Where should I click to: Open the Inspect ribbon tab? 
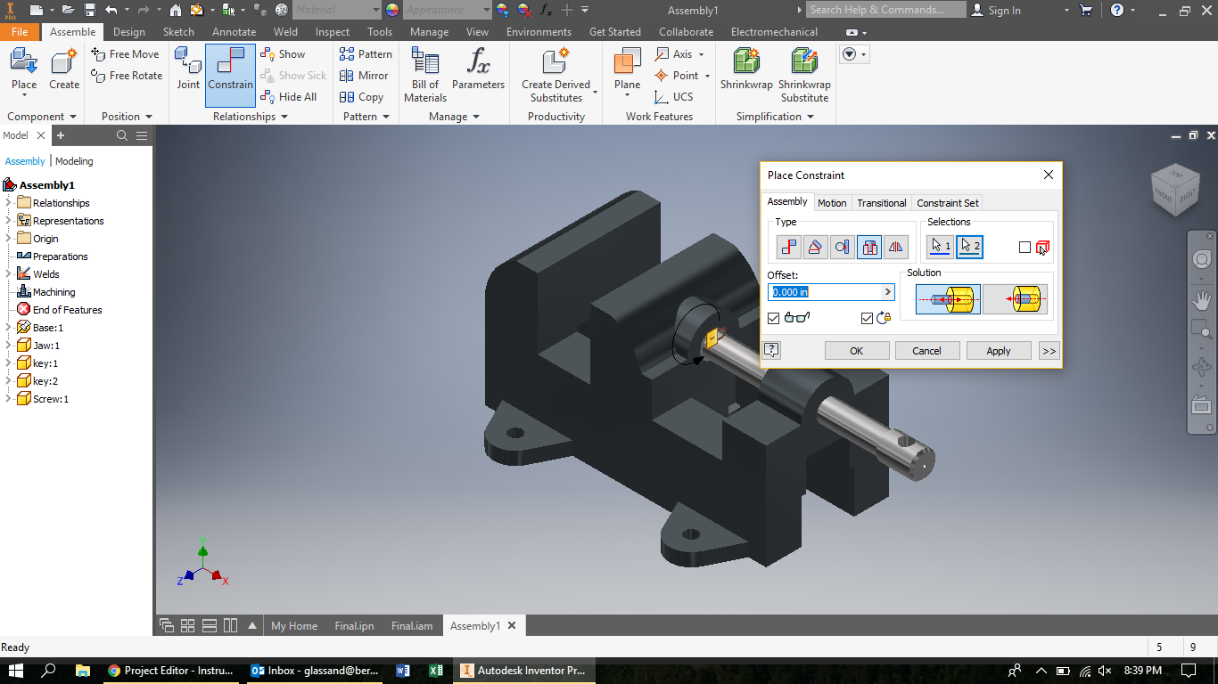[333, 32]
